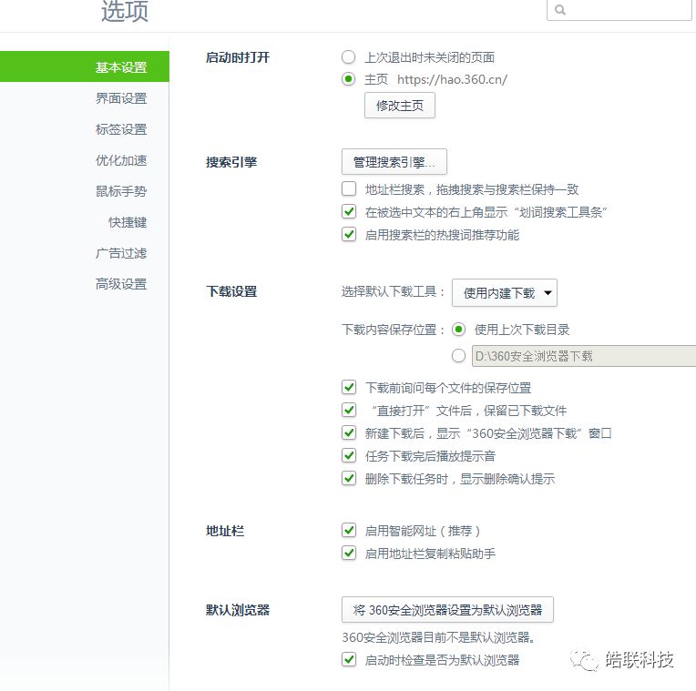Select 主页 startup radio button

348,79
